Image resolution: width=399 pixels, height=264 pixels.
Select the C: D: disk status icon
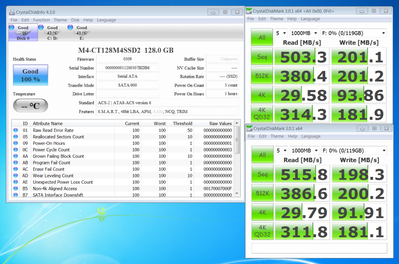pos(41,27)
